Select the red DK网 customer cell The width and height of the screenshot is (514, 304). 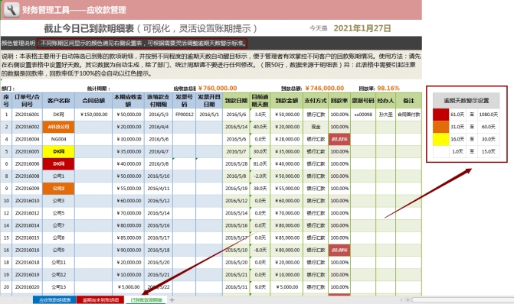pyautogui.click(x=59, y=163)
